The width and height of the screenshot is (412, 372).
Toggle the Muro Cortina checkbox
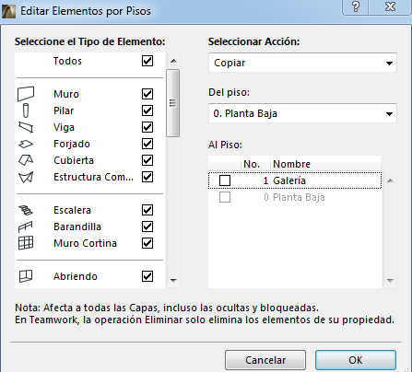point(147,243)
